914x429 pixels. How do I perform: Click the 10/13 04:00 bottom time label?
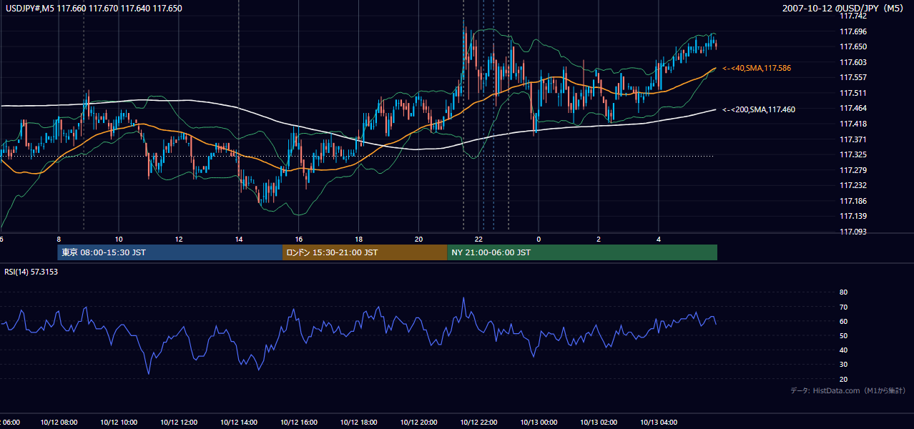[659, 423]
